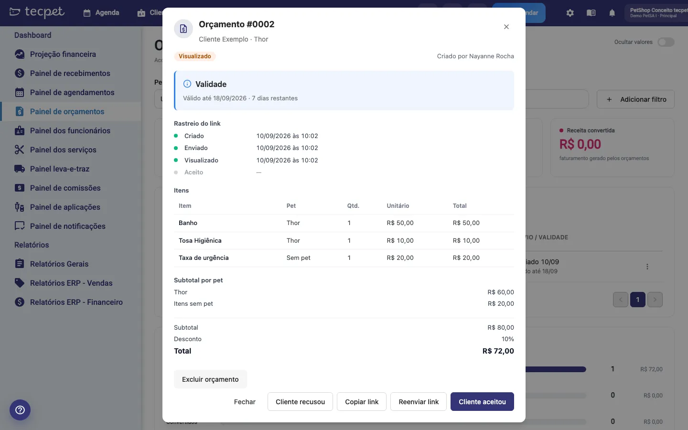
Task: Click the Painel de aplicações syringe icon
Action: point(20,207)
